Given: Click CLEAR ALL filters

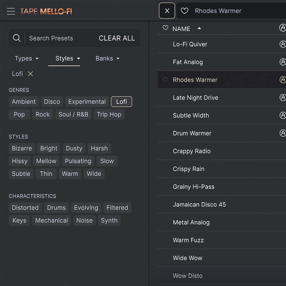Looking at the screenshot, I should tap(117, 38).
